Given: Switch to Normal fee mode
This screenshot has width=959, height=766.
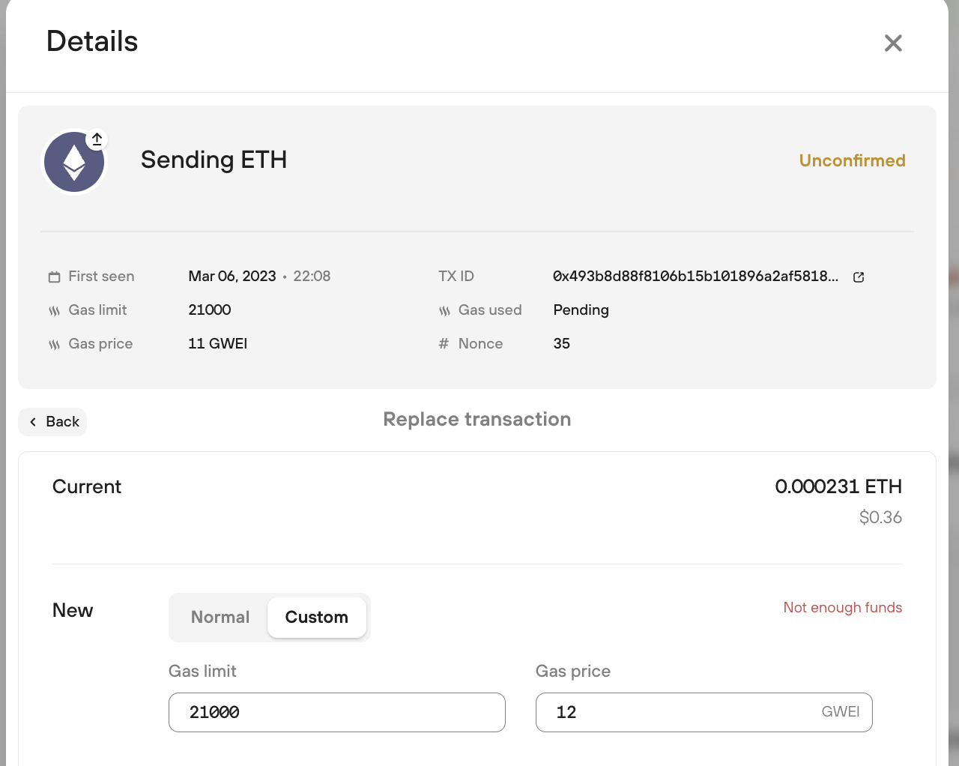Looking at the screenshot, I should coord(220,617).
